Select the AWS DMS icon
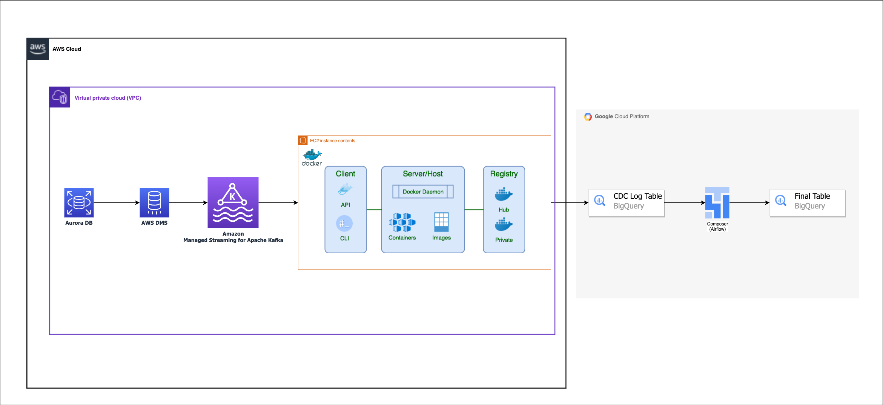 pos(154,202)
